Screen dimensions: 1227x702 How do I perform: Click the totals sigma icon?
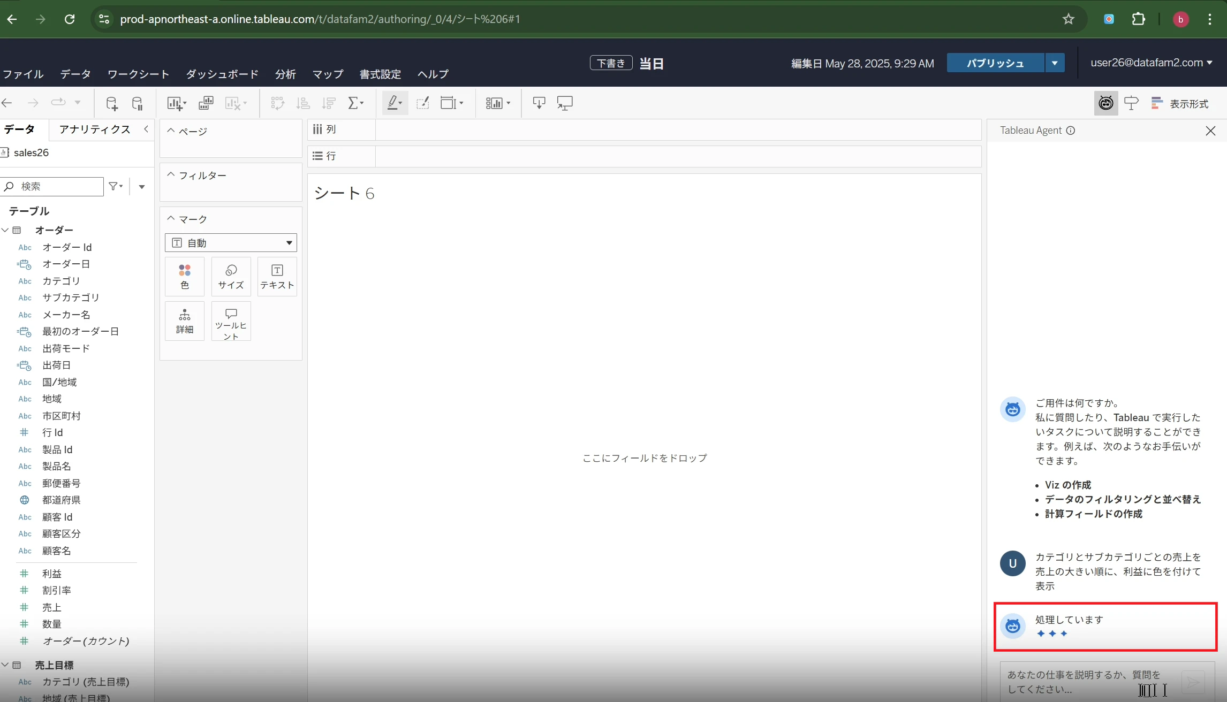coord(355,103)
